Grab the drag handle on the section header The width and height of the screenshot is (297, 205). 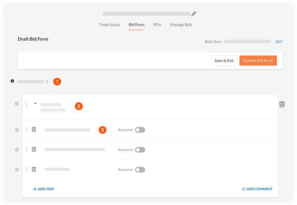point(26,104)
